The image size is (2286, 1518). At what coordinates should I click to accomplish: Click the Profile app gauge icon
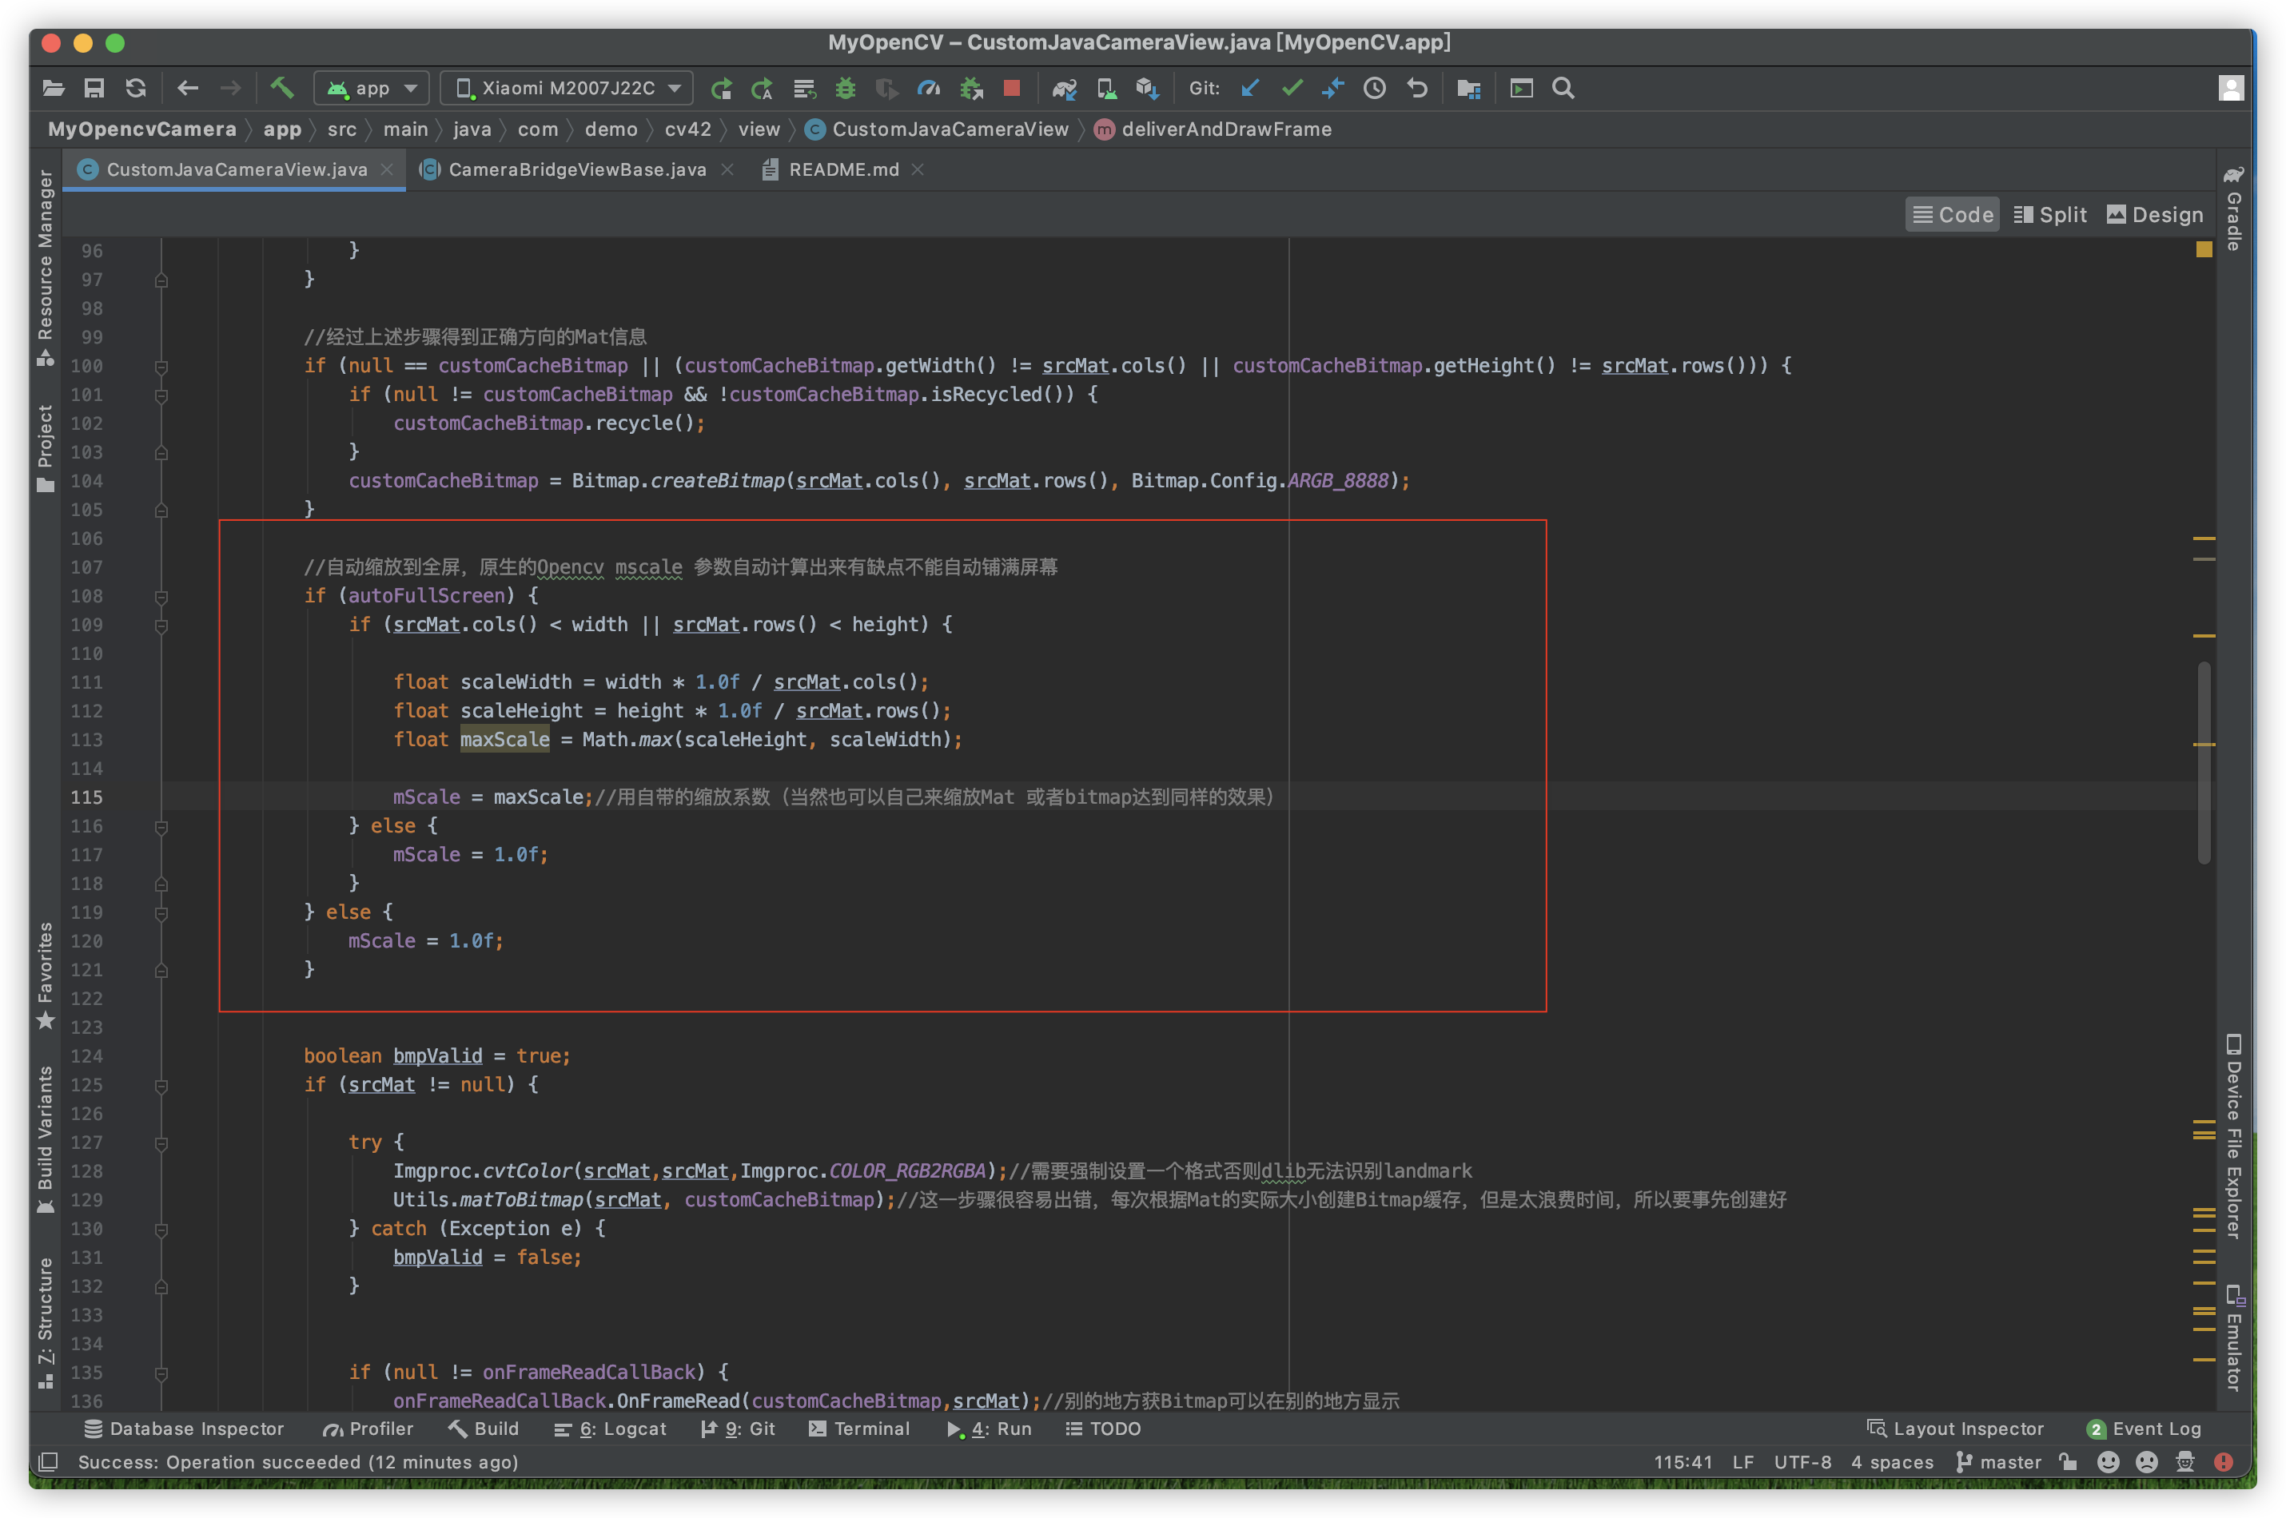[929, 88]
